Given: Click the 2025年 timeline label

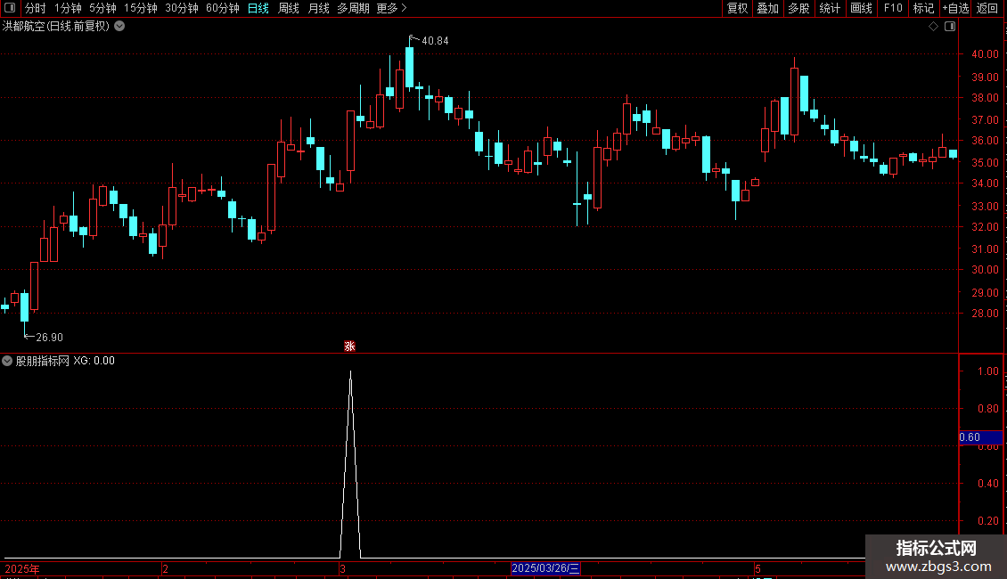Looking at the screenshot, I should pos(22,568).
